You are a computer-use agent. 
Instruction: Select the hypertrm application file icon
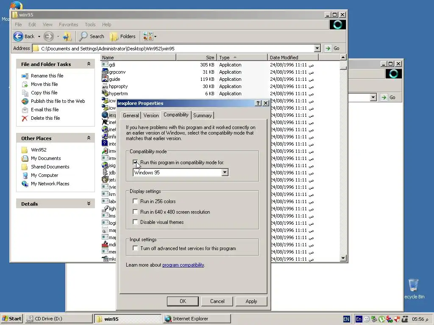coord(105,93)
